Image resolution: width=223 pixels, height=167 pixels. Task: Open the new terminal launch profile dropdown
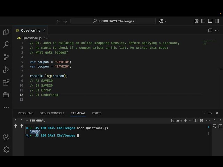[190, 121]
